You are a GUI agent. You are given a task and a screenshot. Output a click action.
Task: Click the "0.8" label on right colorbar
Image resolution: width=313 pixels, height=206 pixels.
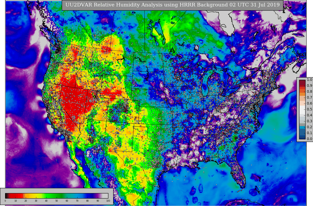[309, 92]
